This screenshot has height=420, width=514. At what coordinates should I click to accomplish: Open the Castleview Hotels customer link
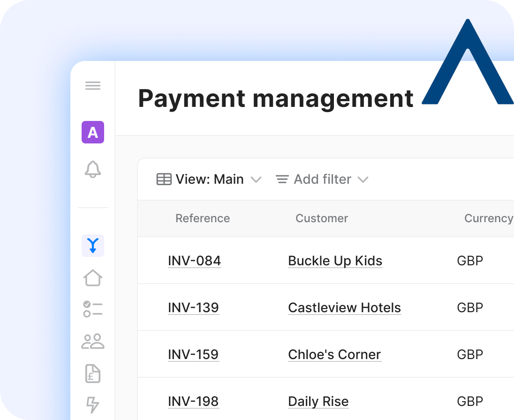pyautogui.click(x=344, y=307)
